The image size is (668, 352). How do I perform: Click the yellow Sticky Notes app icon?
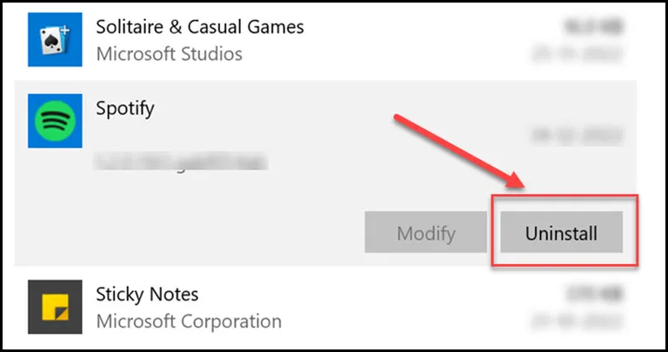[55, 307]
